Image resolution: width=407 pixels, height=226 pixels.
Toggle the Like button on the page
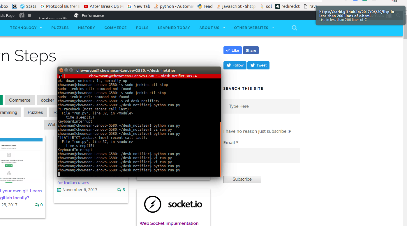point(232,50)
